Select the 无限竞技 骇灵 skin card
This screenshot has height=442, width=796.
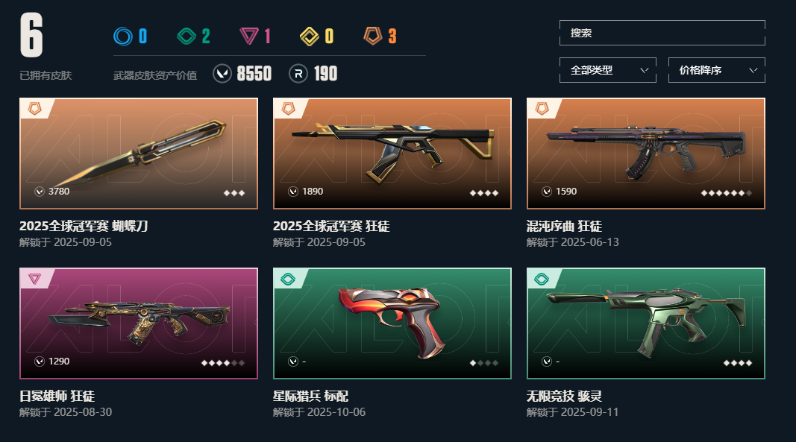[646, 323]
